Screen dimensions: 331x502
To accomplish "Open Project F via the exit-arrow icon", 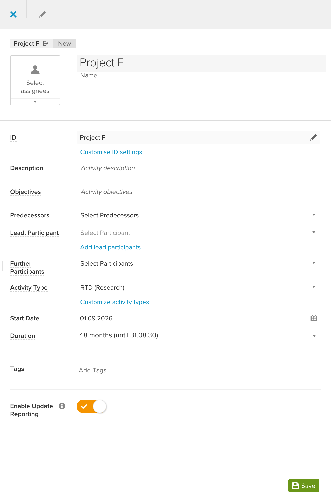I will [x=46, y=43].
